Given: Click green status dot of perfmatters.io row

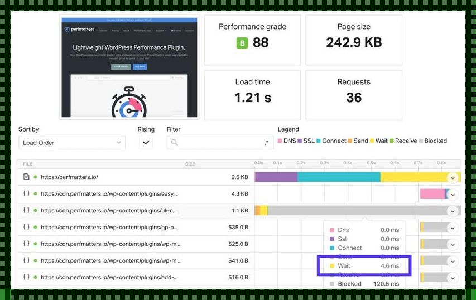Looking at the screenshot, I should (36, 177).
